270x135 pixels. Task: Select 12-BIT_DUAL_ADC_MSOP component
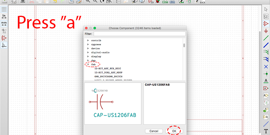[x=108, y=72]
